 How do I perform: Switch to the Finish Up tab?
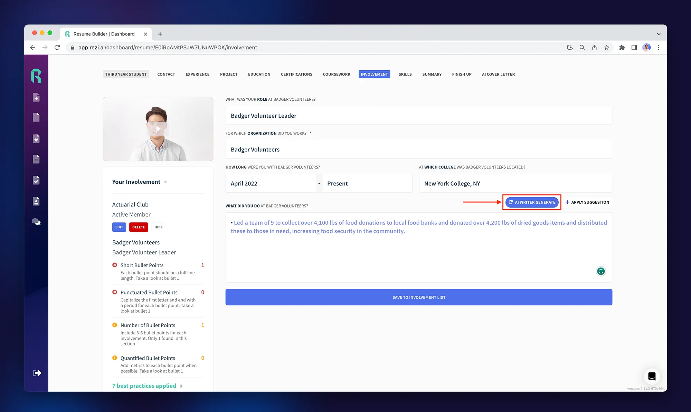[x=462, y=74]
